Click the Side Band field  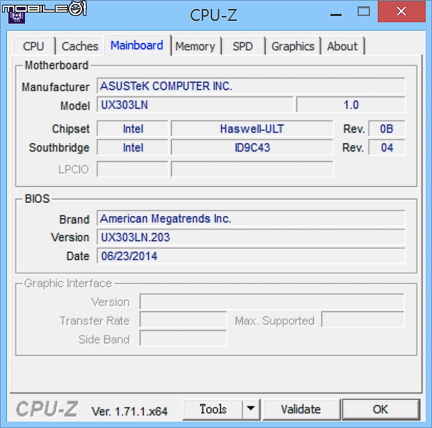click(183, 338)
